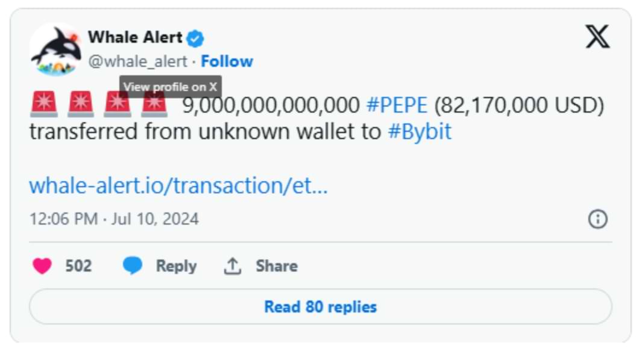Like the tweet with the heart icon

tap(42, 266)
